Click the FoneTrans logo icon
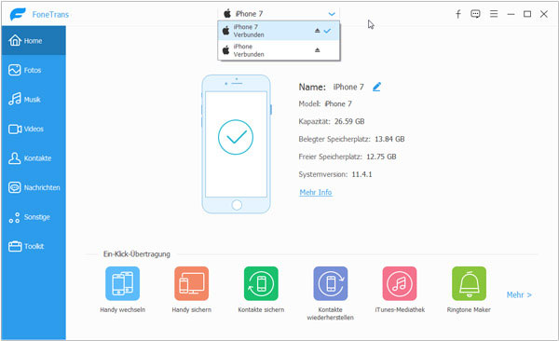Viewport: 559px width, 341px height. 18,14
